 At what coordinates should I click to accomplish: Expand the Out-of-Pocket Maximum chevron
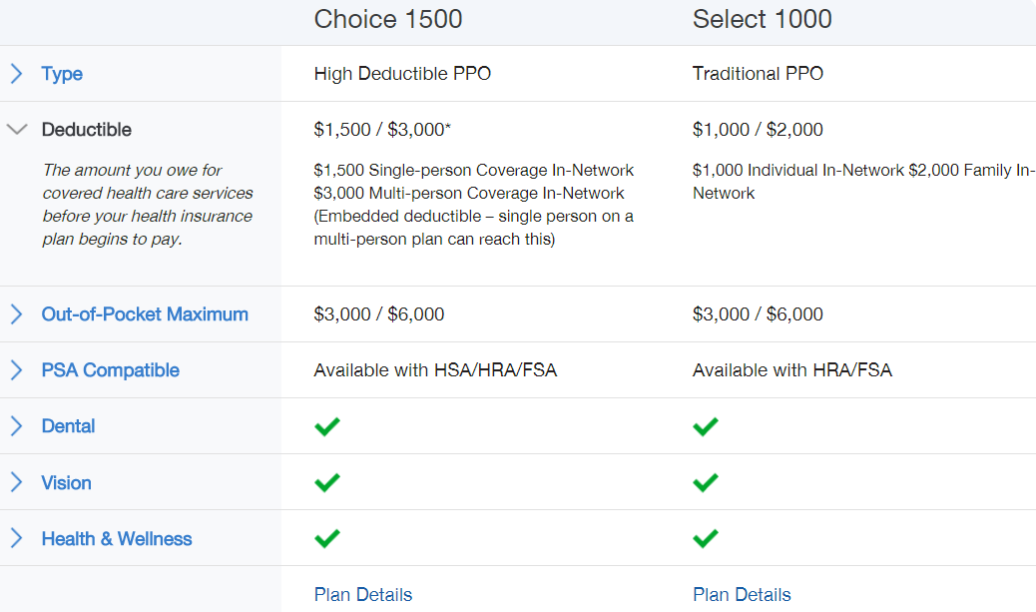(16, 314)
